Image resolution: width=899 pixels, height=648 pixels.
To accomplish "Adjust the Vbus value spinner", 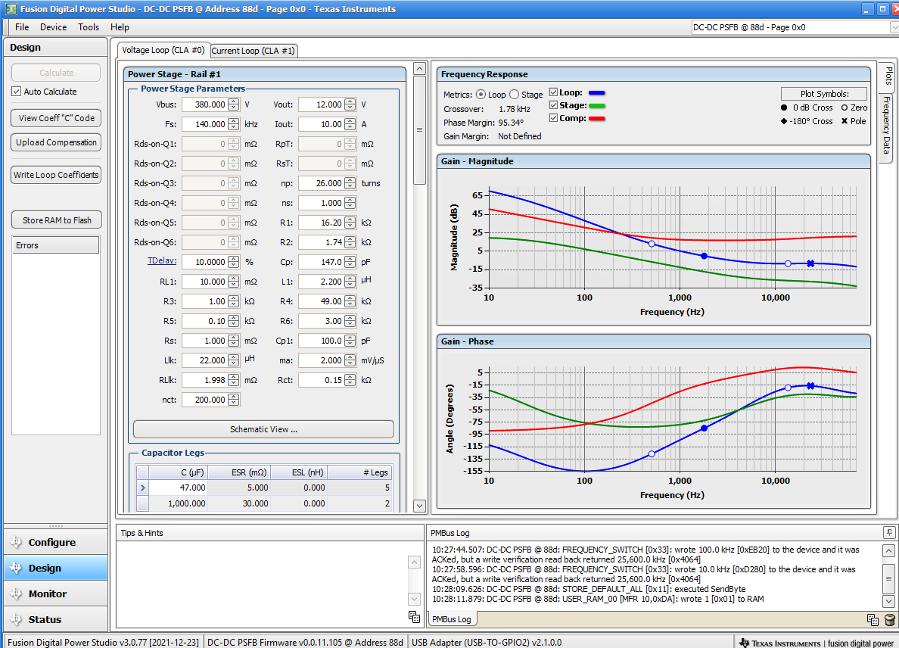I will (x=233, y=104).
